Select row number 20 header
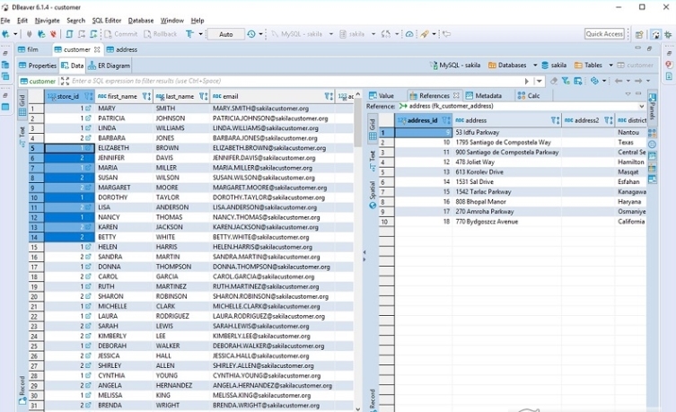Viewport: 676px width, 412px height. [36, 296]
